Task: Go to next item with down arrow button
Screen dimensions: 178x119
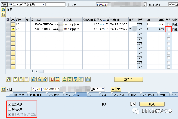Action: coord(119,89)
